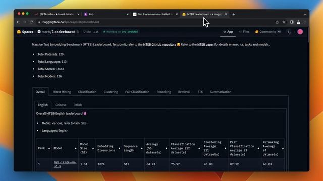Click the Running on CPU UPGRADE badge

[121, 32]
